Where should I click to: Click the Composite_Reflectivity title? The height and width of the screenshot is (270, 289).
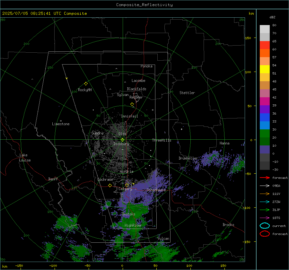144,5
